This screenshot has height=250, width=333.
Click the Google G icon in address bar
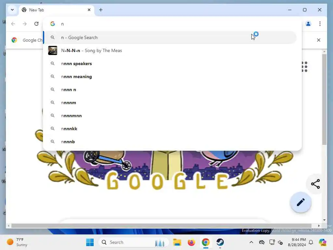tap(53, 24)
